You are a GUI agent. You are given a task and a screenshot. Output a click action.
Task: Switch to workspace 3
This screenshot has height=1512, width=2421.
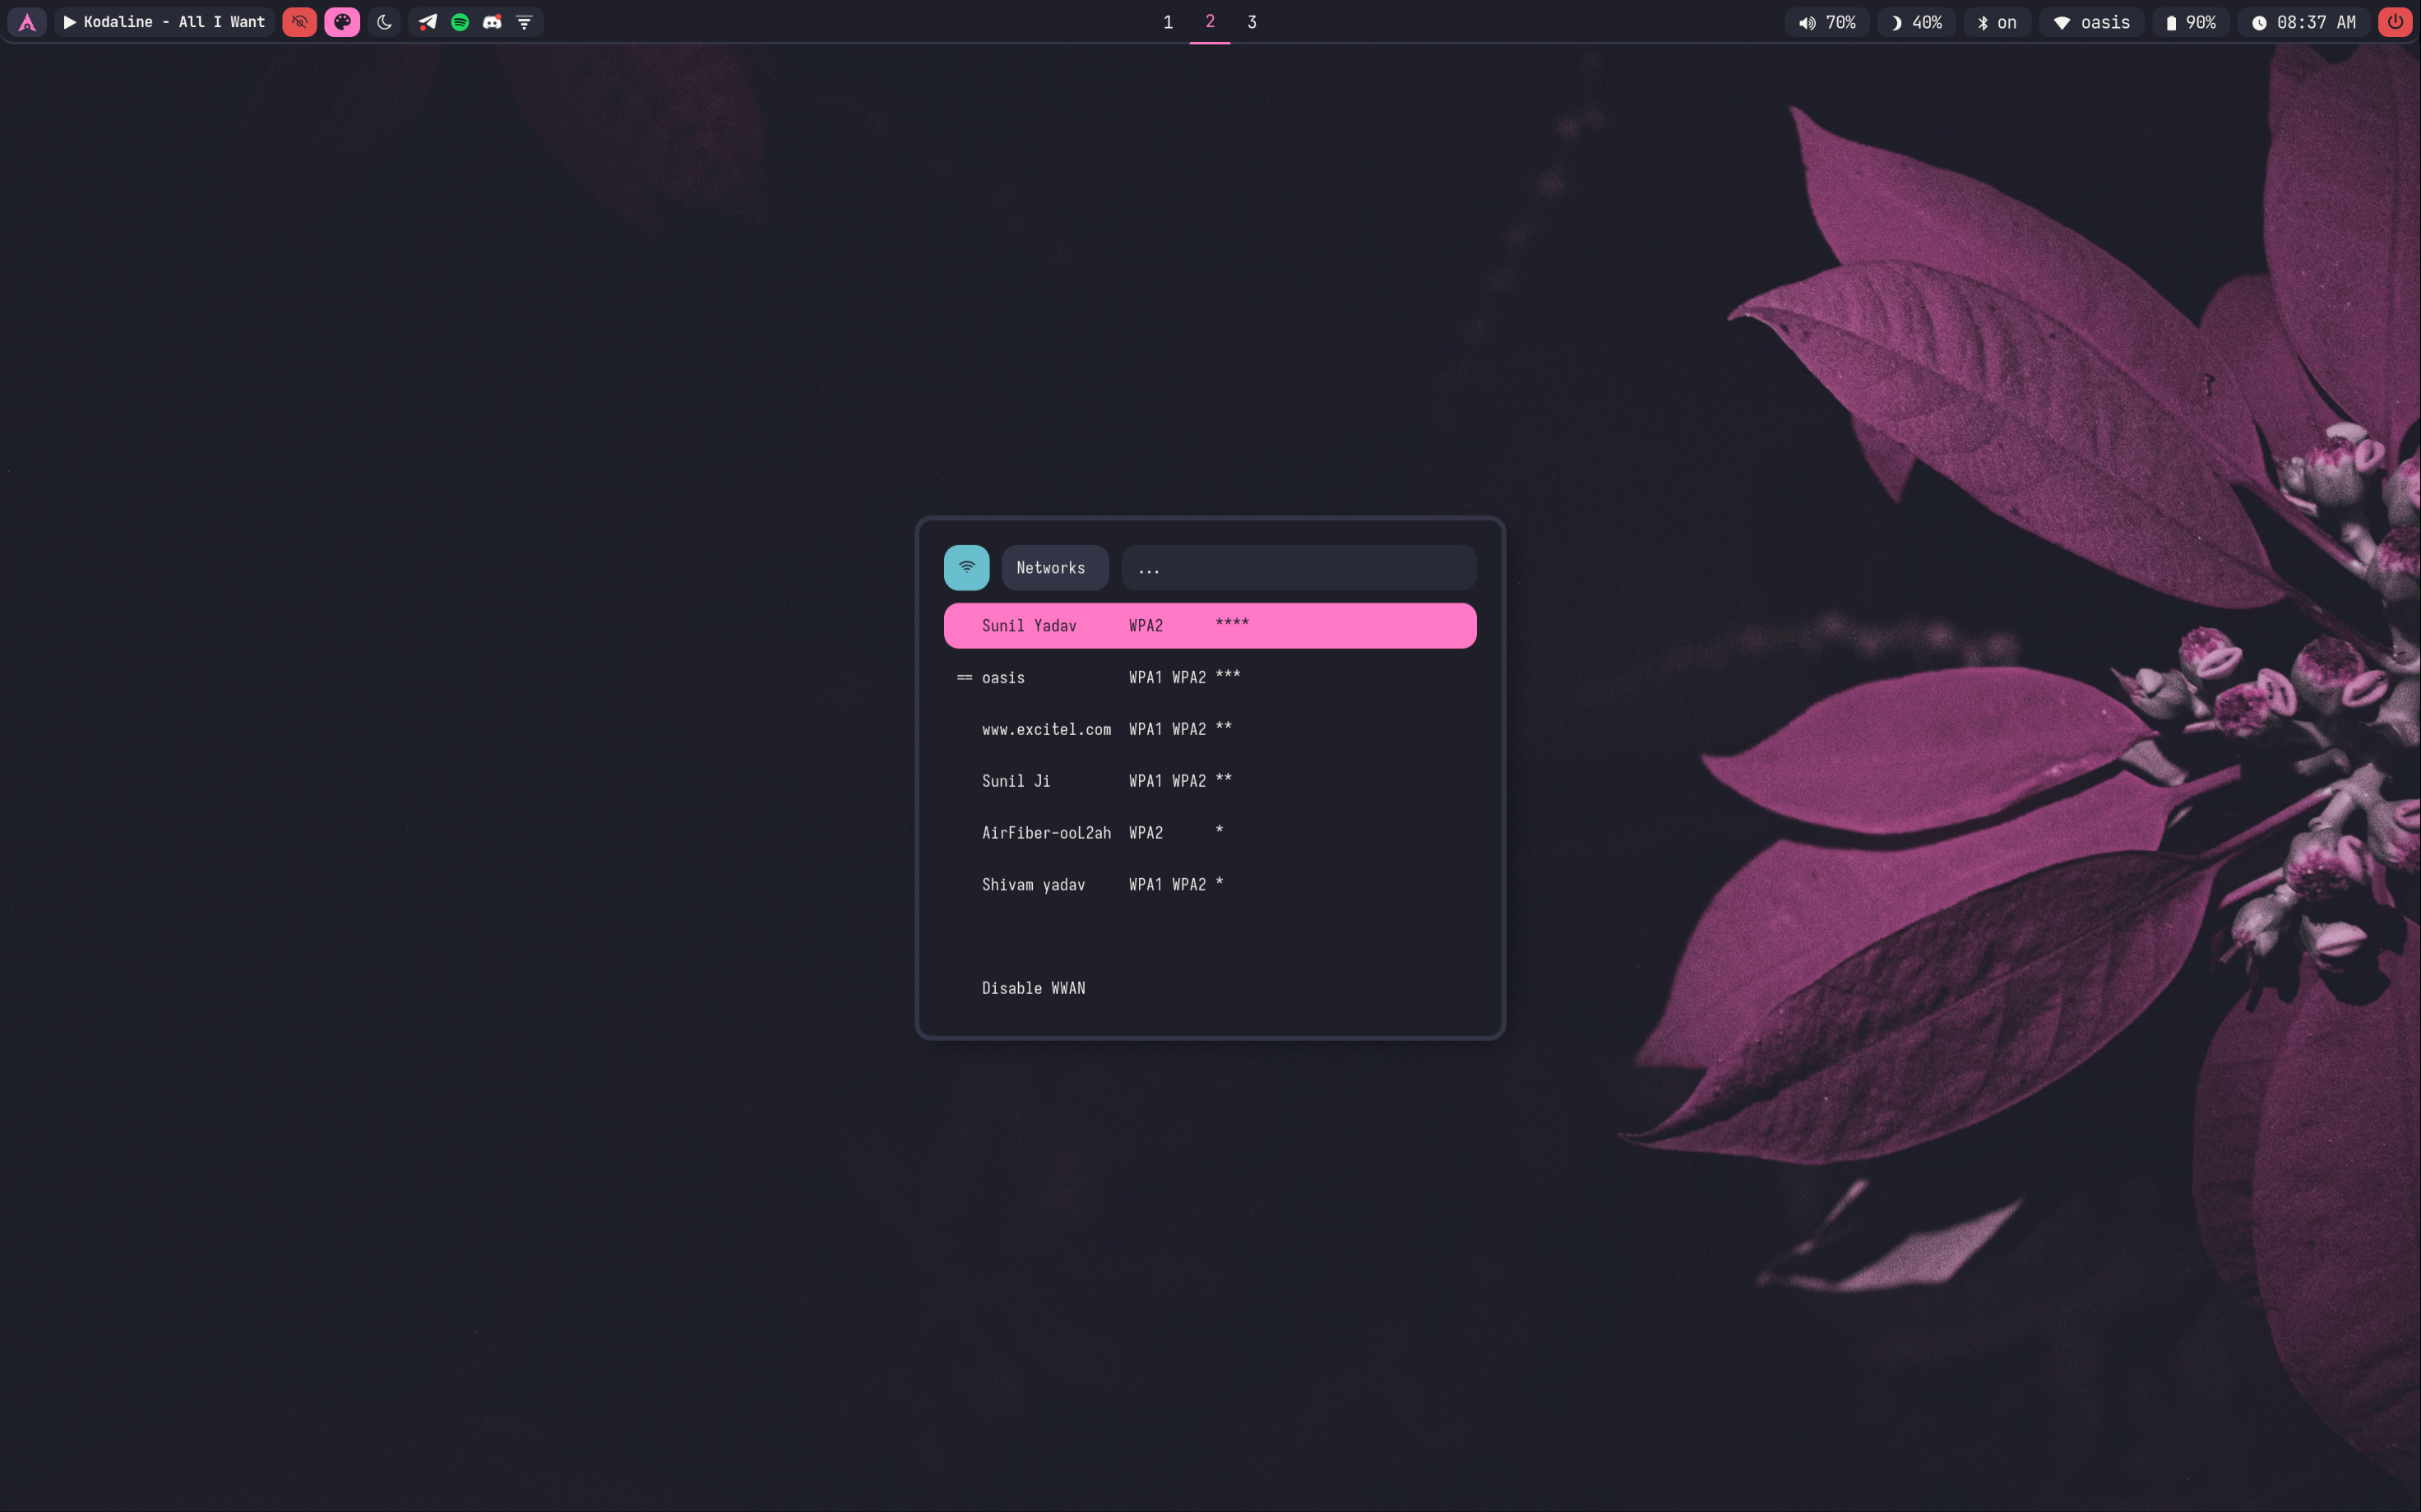coord(1251,22)
